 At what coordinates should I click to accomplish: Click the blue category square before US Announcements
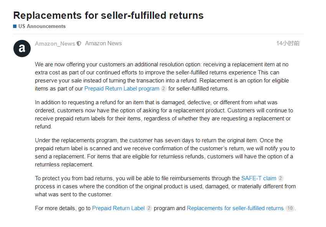click(15, 26)
